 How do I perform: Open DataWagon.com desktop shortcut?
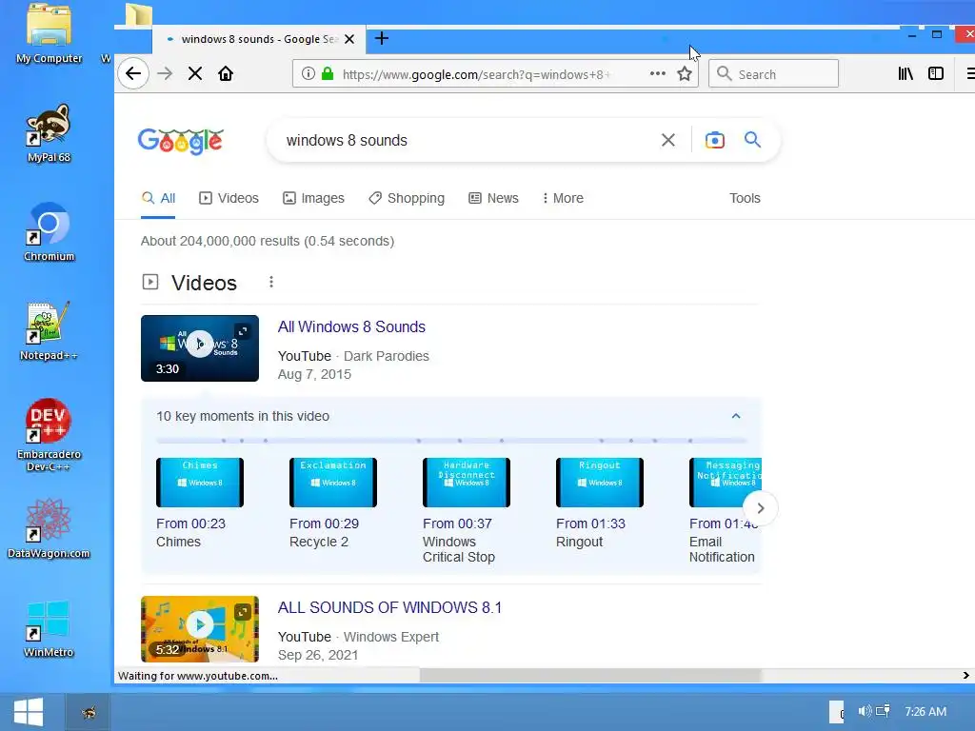pos(50,528)
